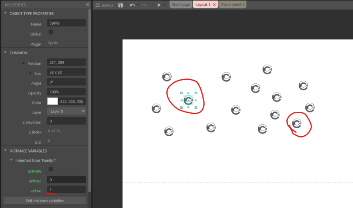Select the sprite circled in red at lower right

[x=297, y=123]
